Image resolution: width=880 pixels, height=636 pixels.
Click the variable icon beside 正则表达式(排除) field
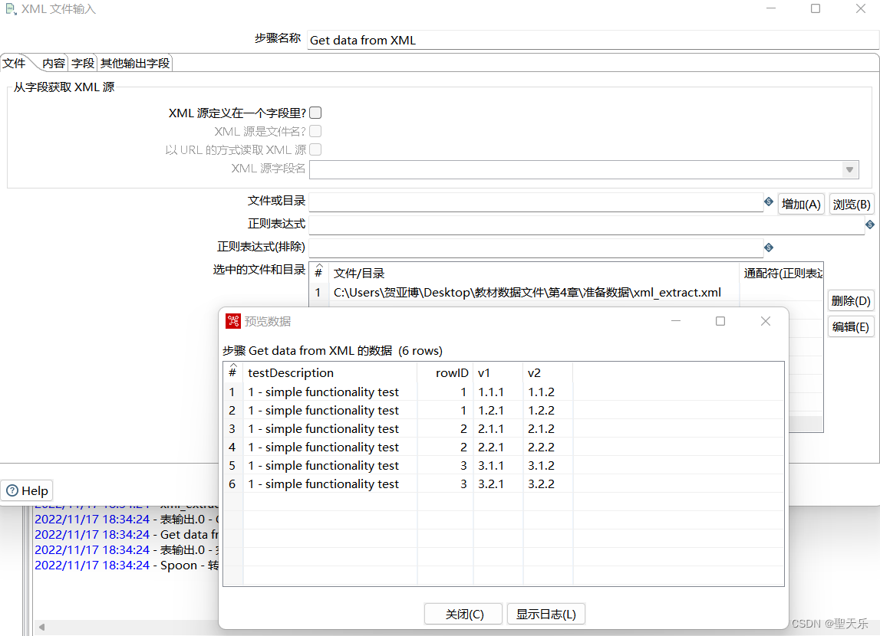click(x=769, y=248)
